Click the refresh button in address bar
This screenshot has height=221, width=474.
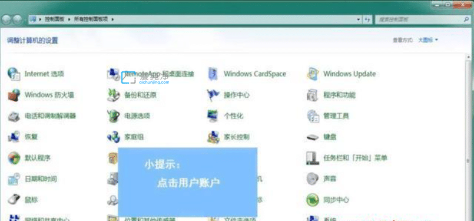tap(367, 19)
